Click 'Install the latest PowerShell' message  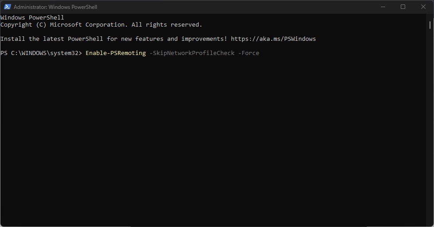pyautogui.click(x=52, y=39)
